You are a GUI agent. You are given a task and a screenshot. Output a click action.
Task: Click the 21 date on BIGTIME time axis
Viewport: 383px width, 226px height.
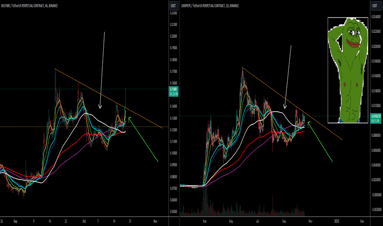click(130, 221)
